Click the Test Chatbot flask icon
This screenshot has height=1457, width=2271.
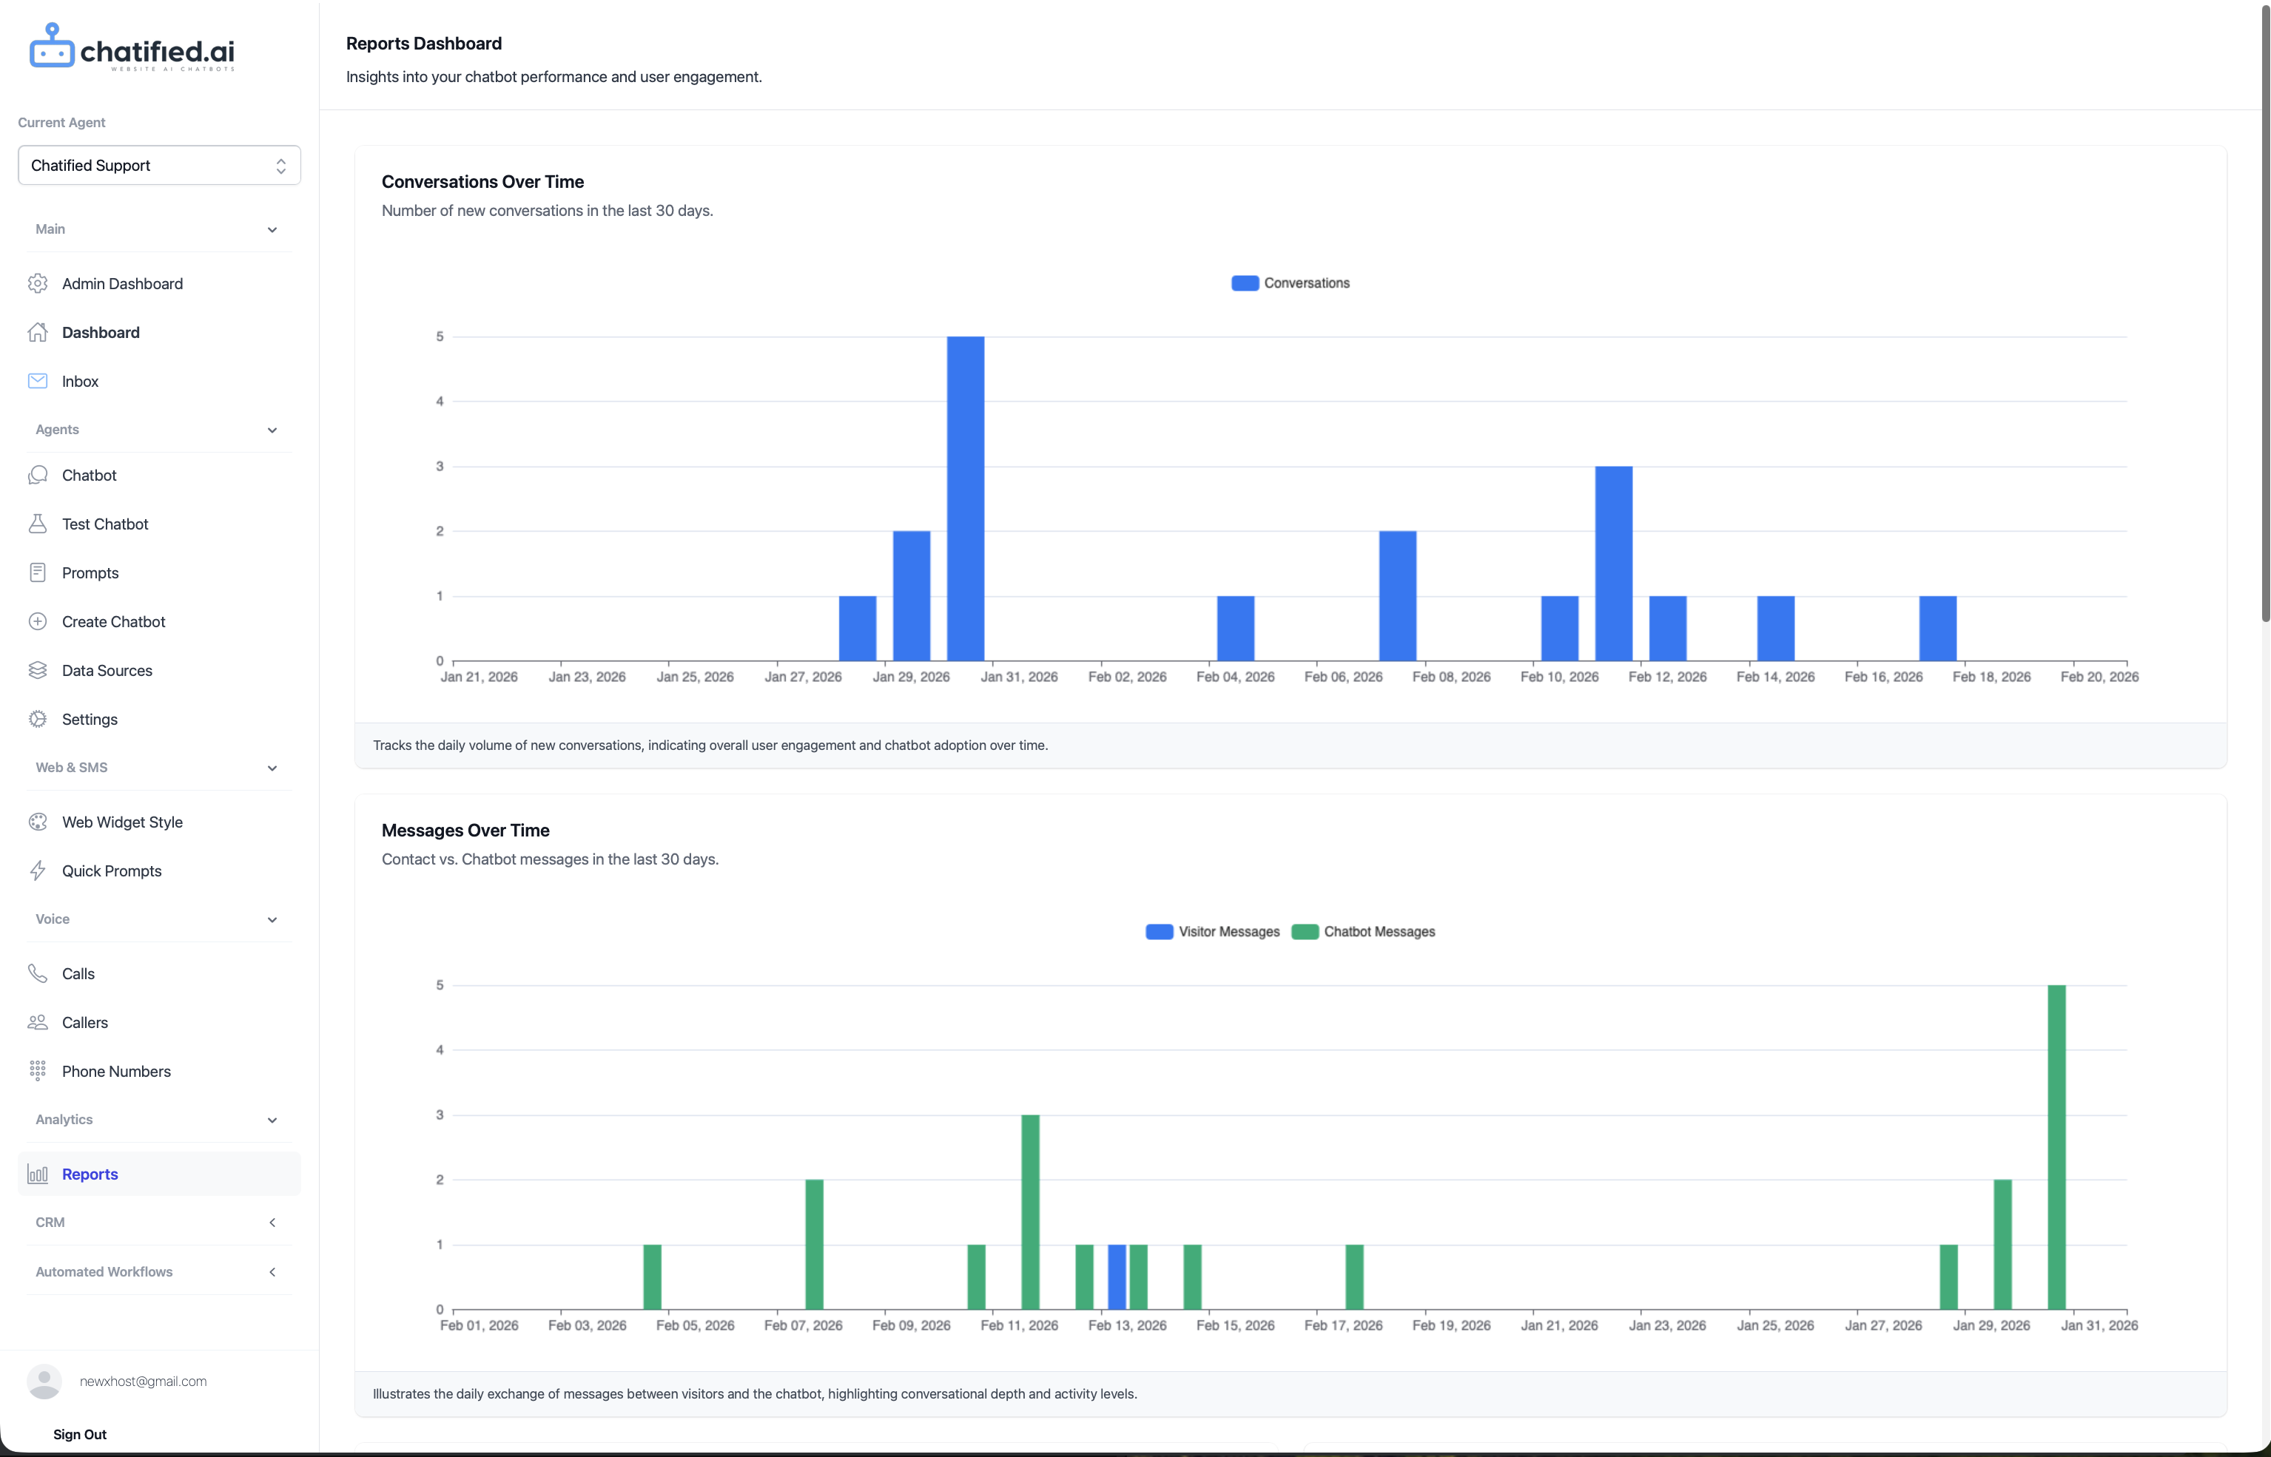coord(38,524)
